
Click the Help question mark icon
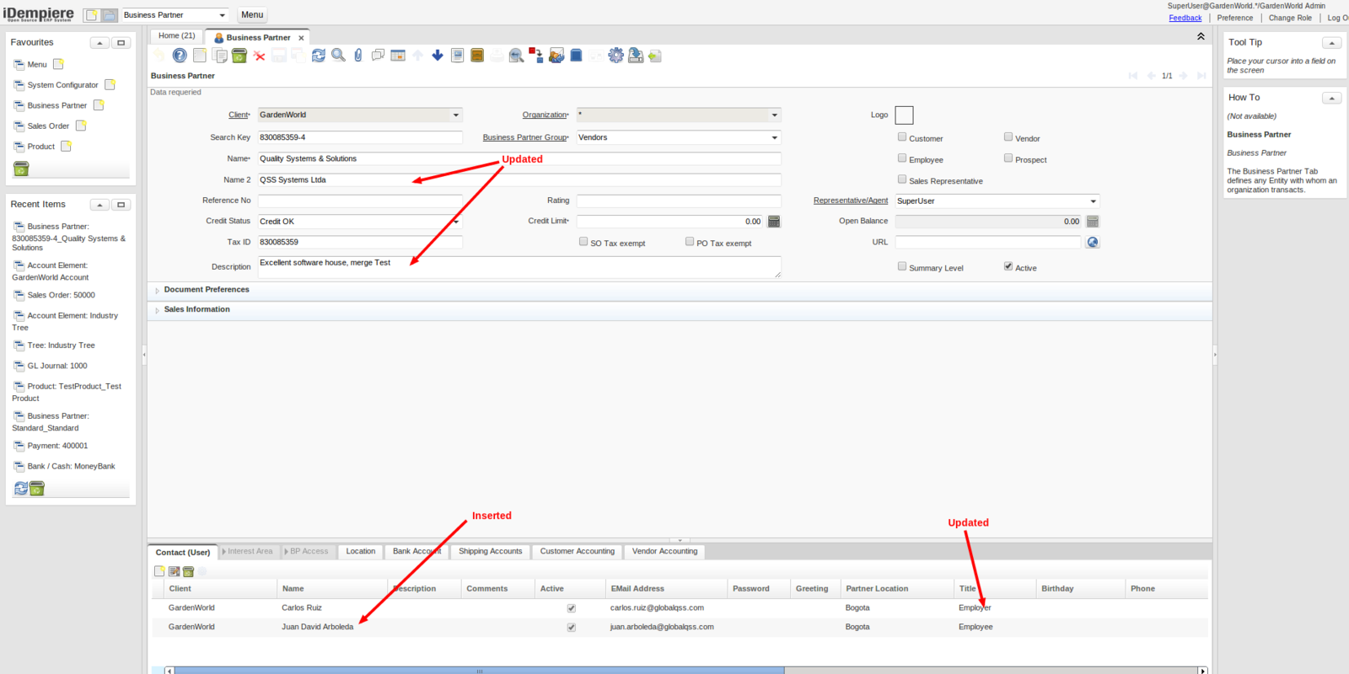180,56
